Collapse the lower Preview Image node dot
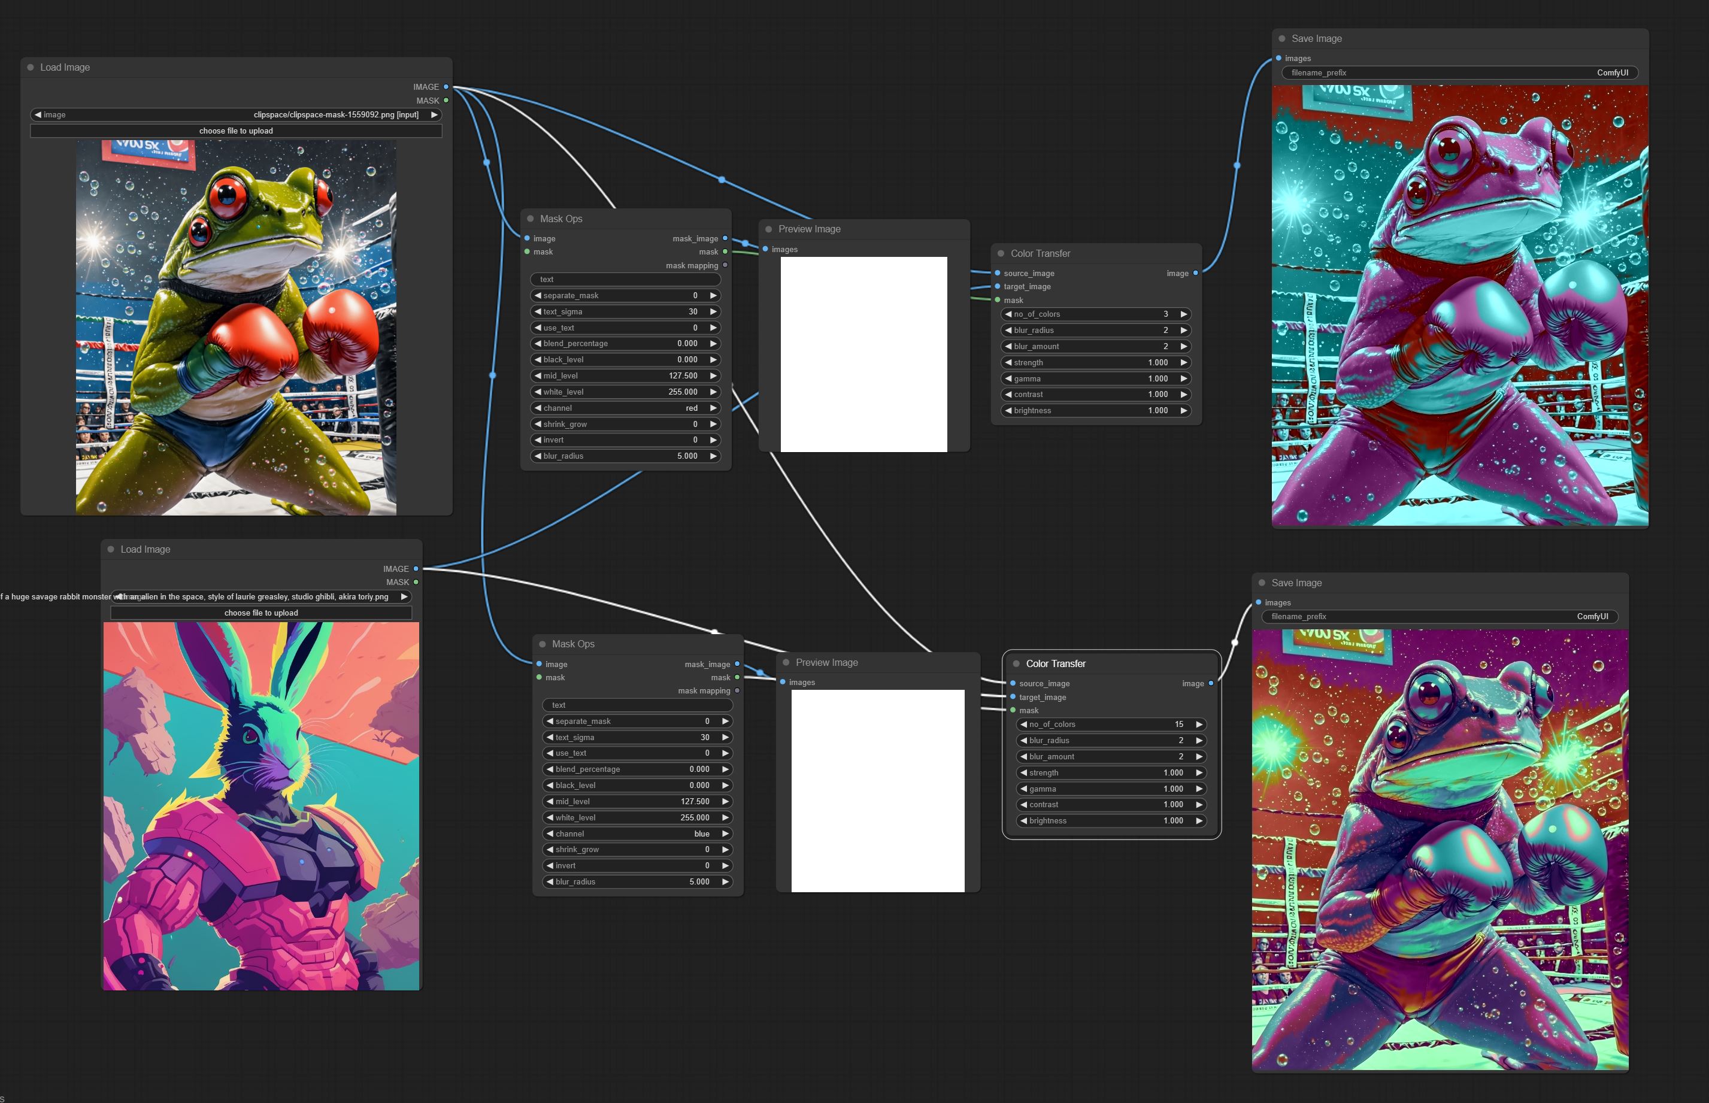1709x1103 pixels. click(x=786, y=662)
